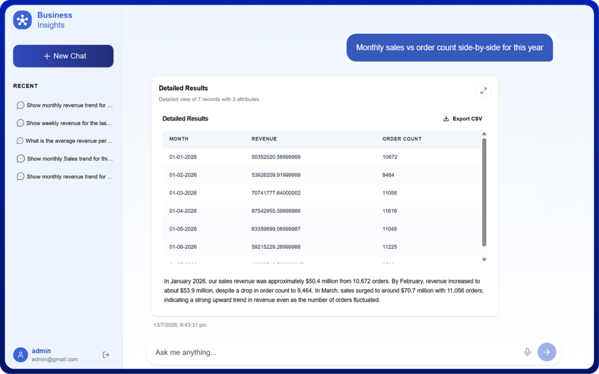Click the REVENUE column header
Screen dimensions: 599x374
[x=264, y=139]
